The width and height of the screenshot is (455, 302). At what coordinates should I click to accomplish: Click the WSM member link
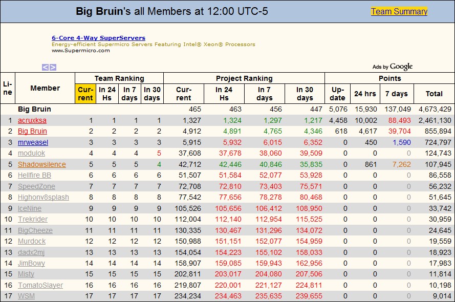pos(27,296)
